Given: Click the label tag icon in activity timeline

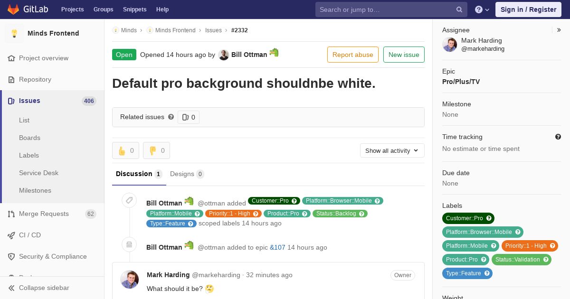Looking at the screenshot, I should coord(129,200).
